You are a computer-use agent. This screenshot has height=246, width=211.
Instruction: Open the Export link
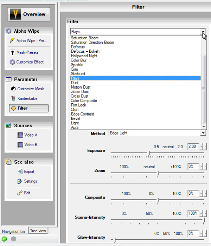29,171
